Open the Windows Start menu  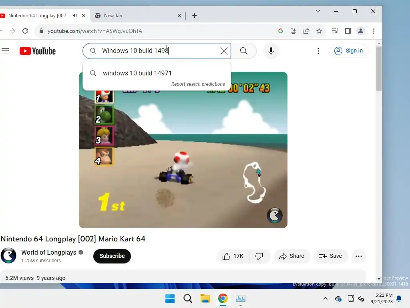[170, 298]
